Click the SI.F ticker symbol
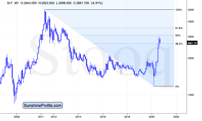Viewport: 202px width, 121px height. pyautogui.click(x=10, y=3)
